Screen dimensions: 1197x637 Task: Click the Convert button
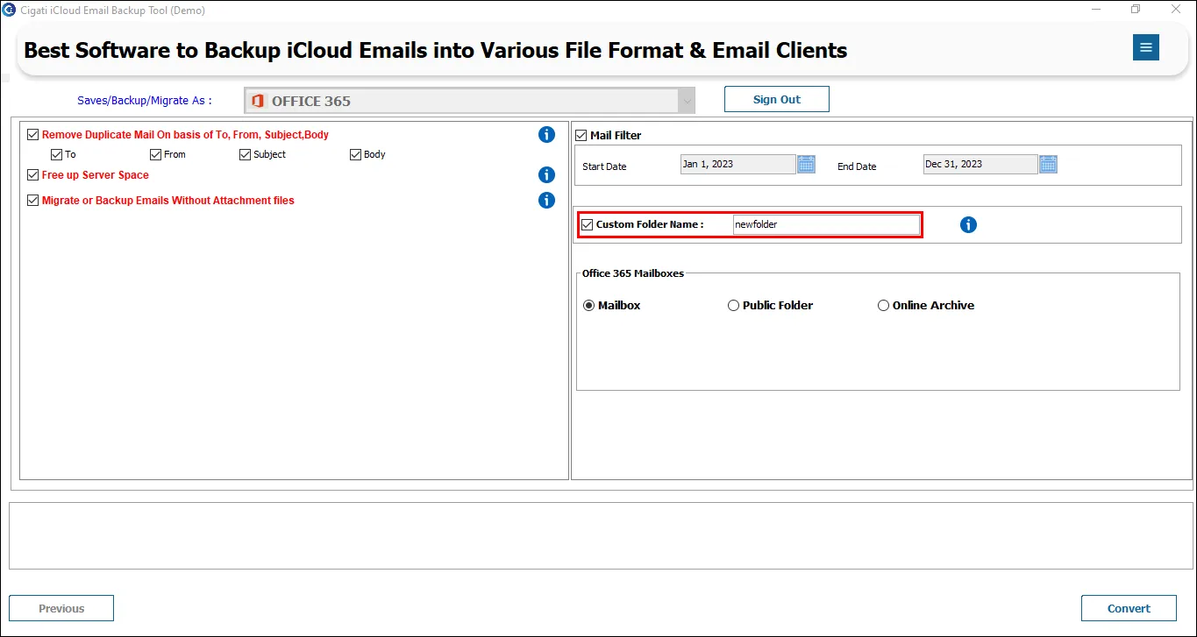tap(1129, 608)
